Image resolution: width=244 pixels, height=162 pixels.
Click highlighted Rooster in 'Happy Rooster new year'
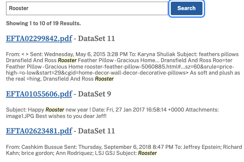click(55, 110)
